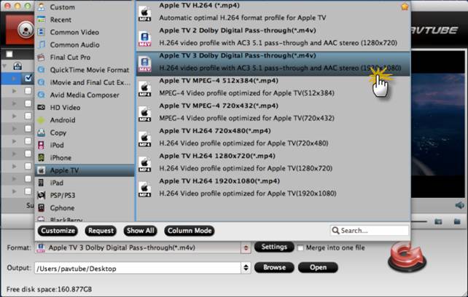Select Apple TV H.264 1920x1080 icon
Viewport: 468px width, 297px height.
point(145,189)
